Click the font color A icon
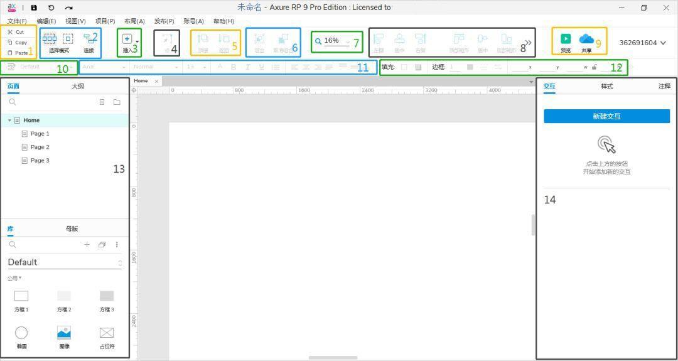 point(220,67)
